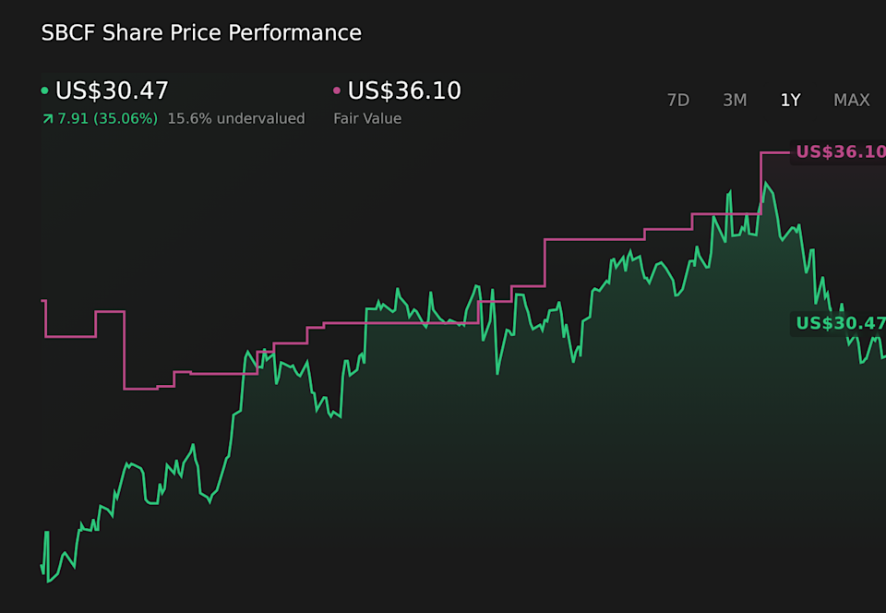The height and width of the screenshot is (613, 886).
Task: Select the 1Y time range
Action: (x=790, y=100)
